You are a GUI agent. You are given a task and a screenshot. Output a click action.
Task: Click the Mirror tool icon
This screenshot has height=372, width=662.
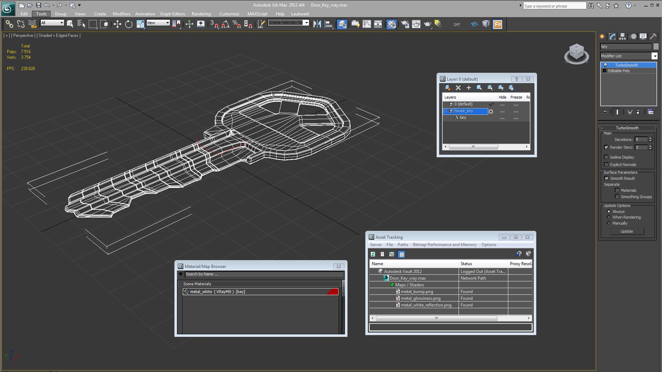(x=317, y=24)
